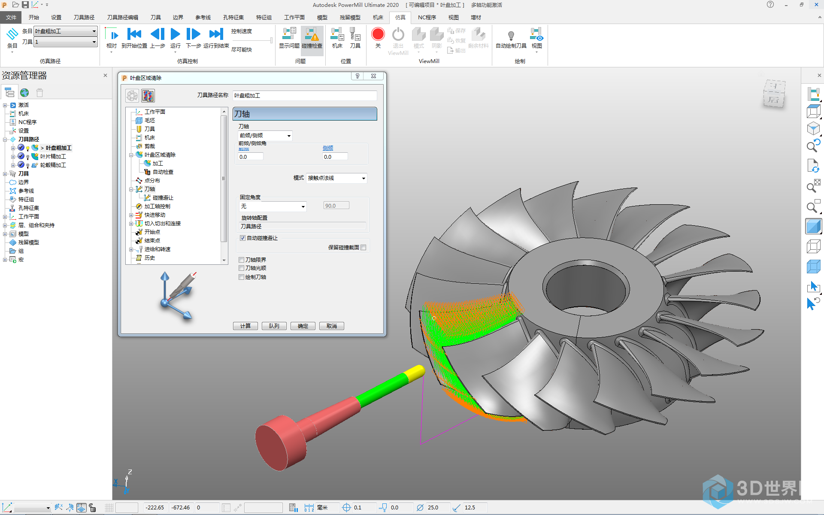Click the 相对 playback mode icon

(112, 34)
